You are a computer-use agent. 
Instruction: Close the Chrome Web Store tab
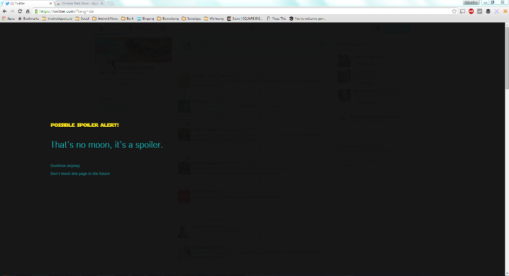[102, 4]
